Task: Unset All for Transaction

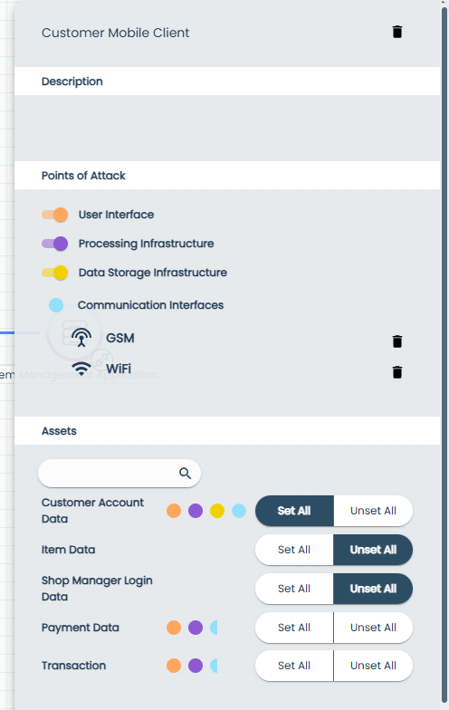Action: (373, 666)
